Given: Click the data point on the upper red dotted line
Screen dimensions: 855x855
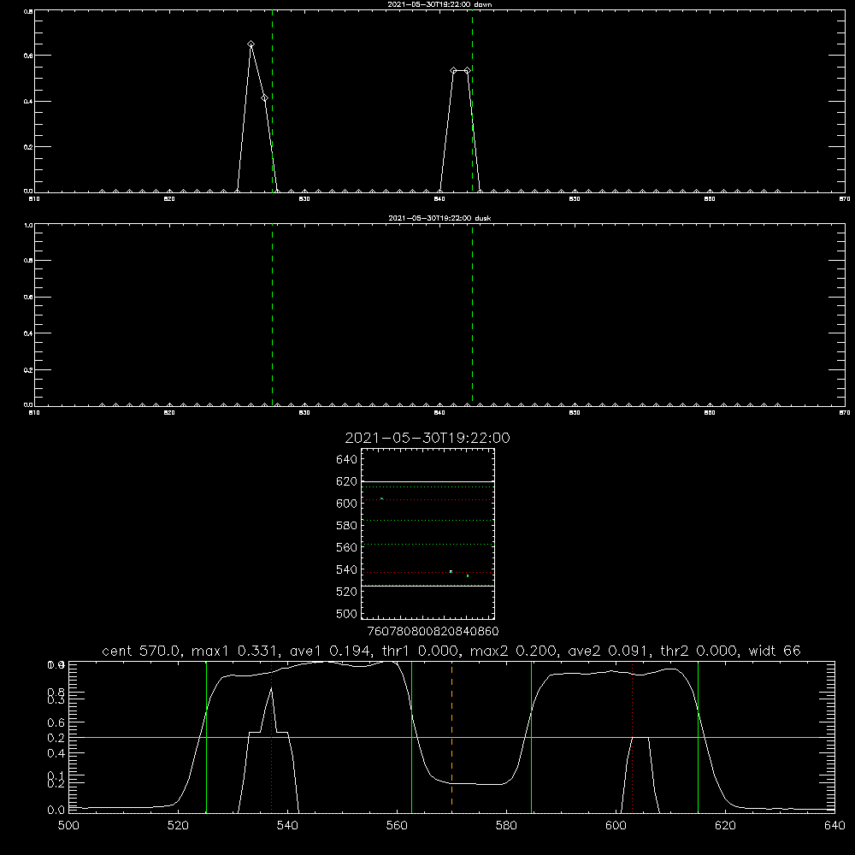Looking at the screenshot, I should coord(381,499).
